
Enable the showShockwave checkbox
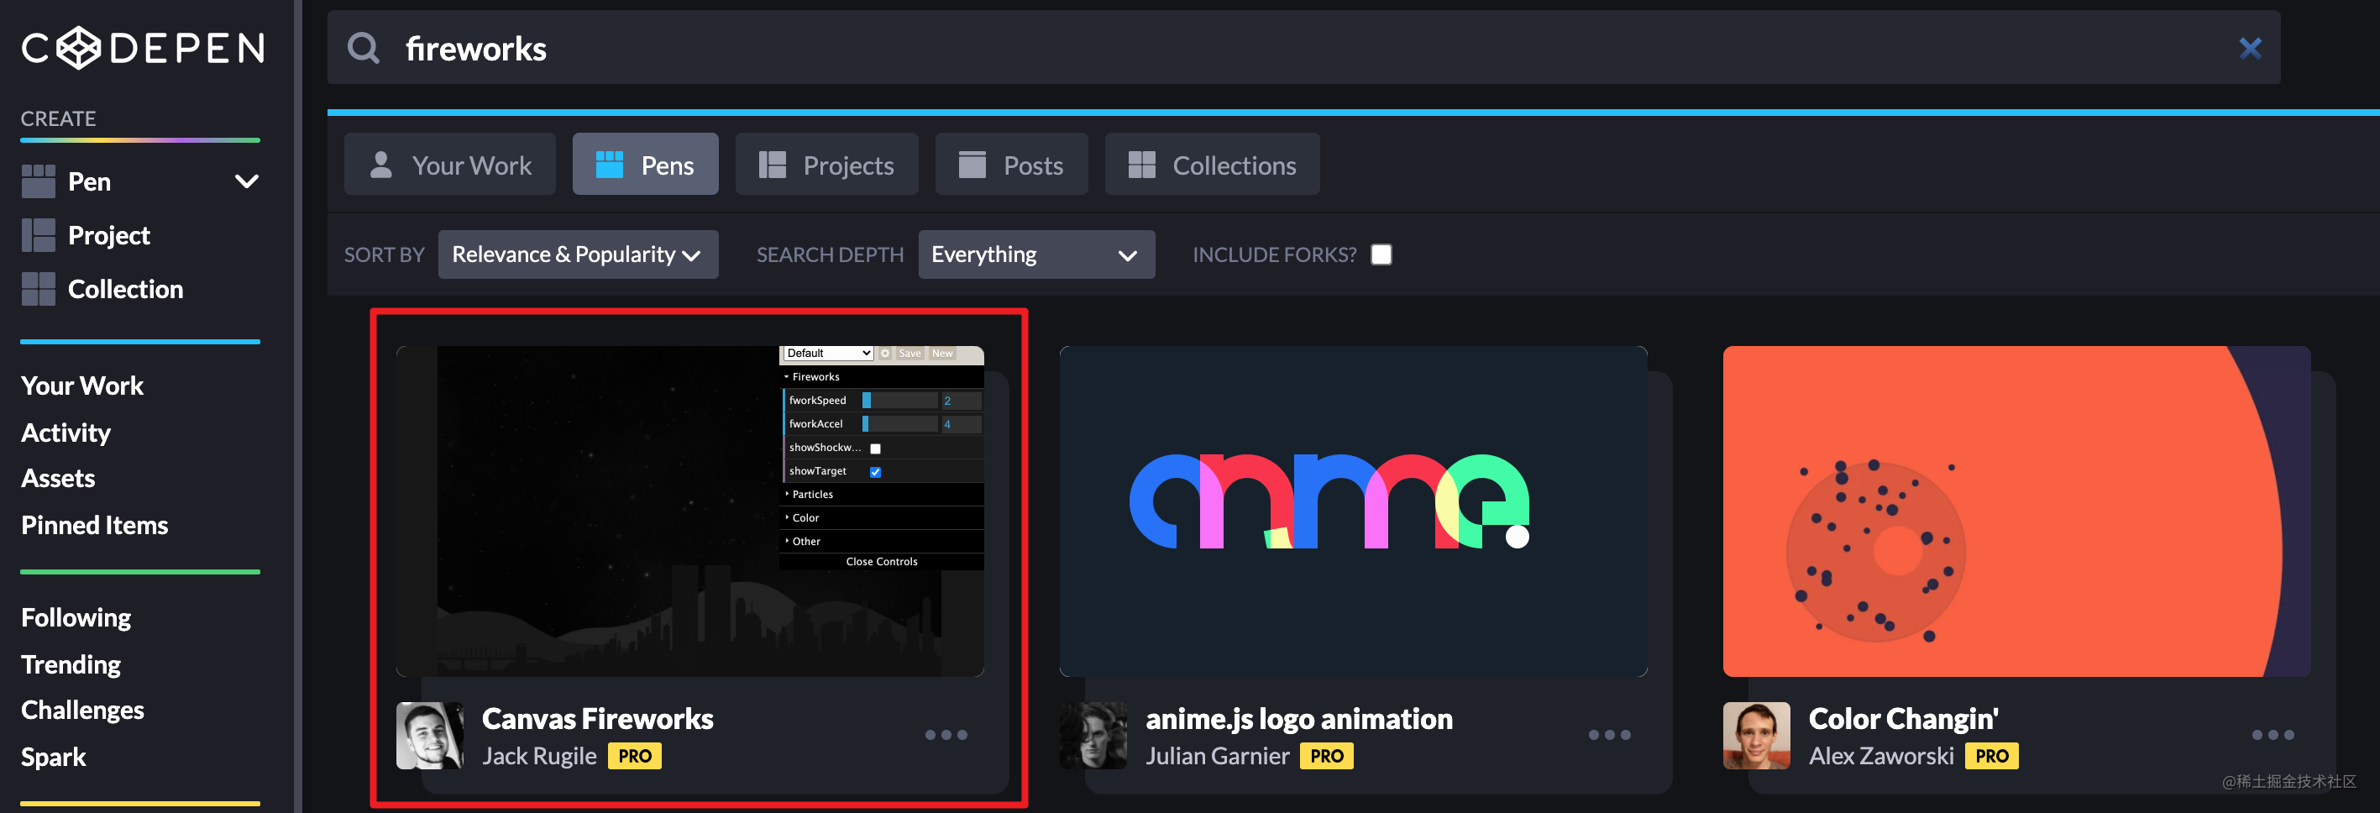(x=875, y=448)
